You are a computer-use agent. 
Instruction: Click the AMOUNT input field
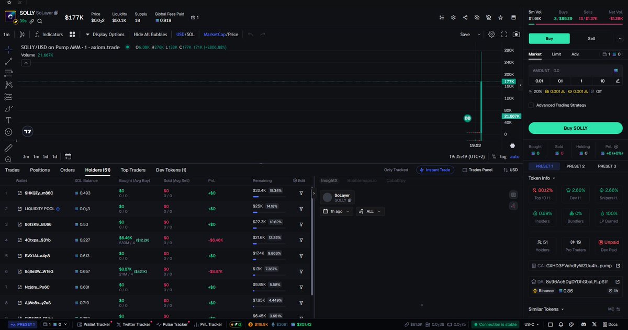575,70
